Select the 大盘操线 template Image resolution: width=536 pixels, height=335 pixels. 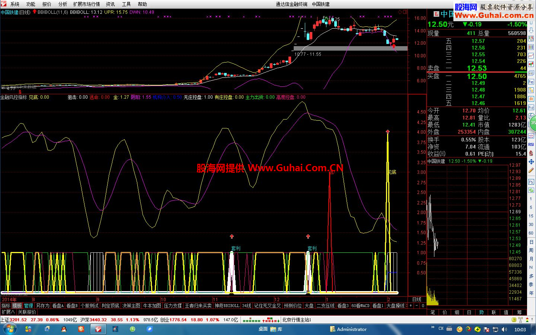[x=395, y=306]
